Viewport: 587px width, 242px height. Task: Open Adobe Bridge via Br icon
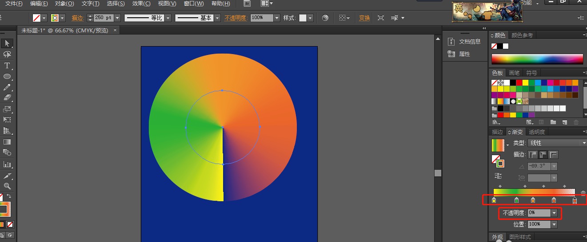[x=248, y=4]
